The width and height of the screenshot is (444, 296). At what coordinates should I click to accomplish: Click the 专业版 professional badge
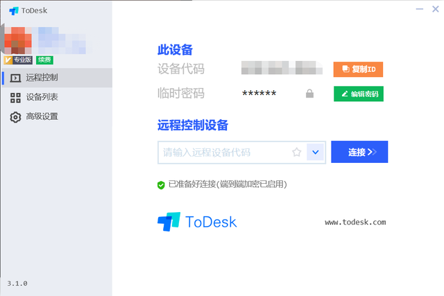coord(18,60)
